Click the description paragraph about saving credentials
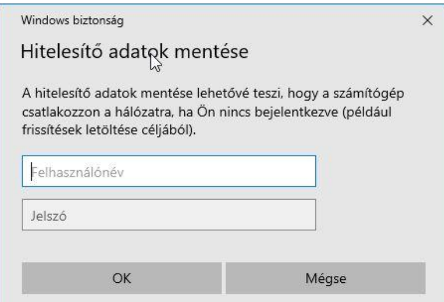444x302 pixels. pyautogui.click(x=213, y=112)
